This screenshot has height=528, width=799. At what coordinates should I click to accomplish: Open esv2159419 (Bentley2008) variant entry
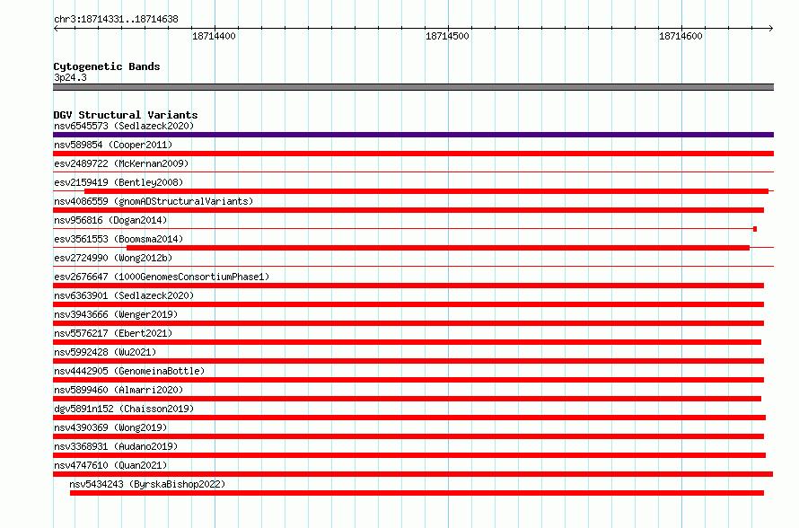[119, 182]
